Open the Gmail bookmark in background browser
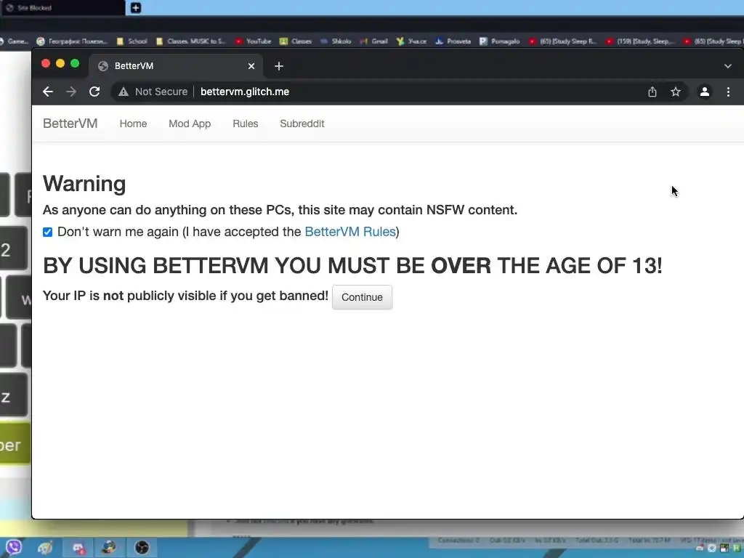 click(374, 41)
